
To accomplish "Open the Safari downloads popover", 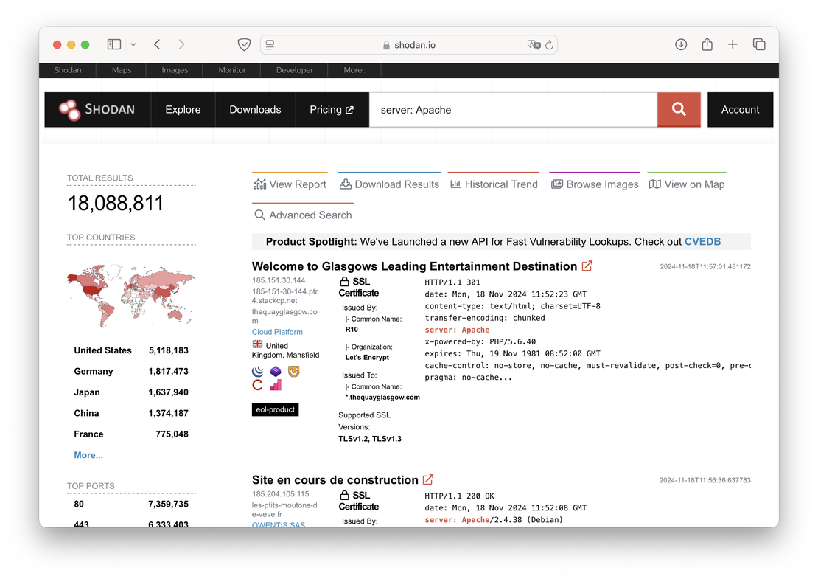I will pyautogui.click(x=679, y=44).
